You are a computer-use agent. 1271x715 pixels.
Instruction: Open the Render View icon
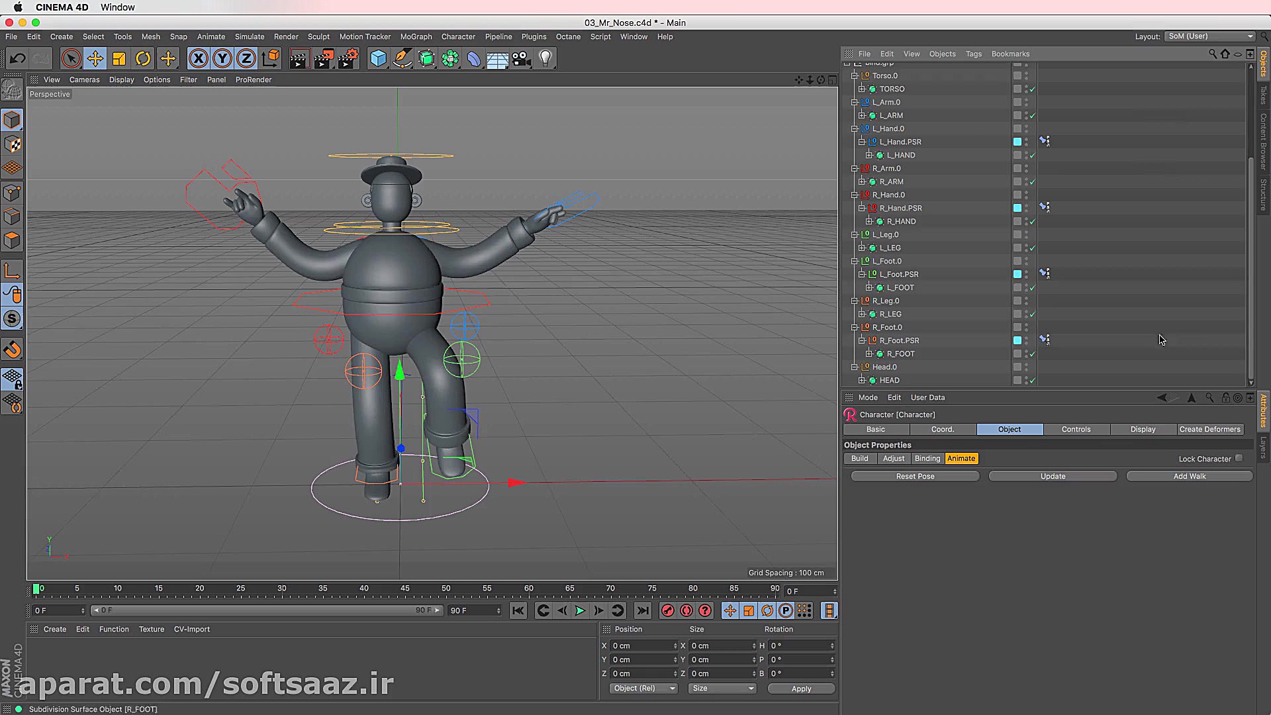pos(299,58)
